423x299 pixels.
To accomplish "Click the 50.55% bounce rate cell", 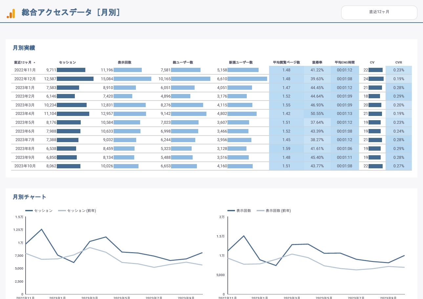I will pos(317,114).
